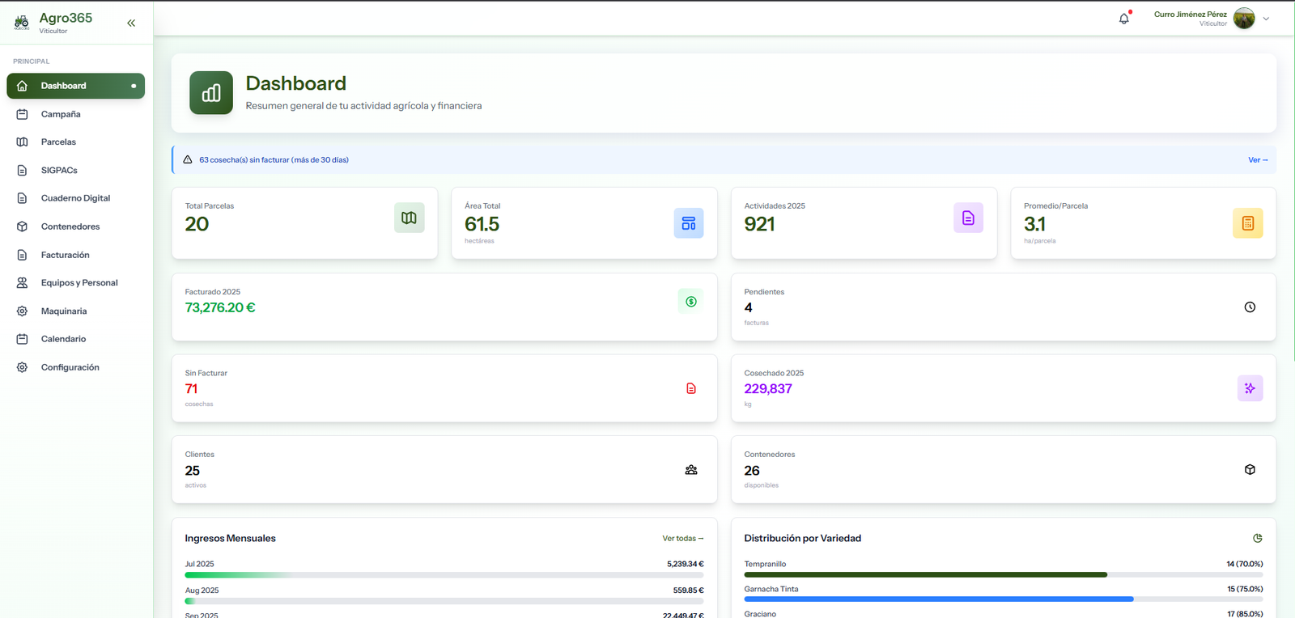Click the SIGPACs document icon

[23, 171]
